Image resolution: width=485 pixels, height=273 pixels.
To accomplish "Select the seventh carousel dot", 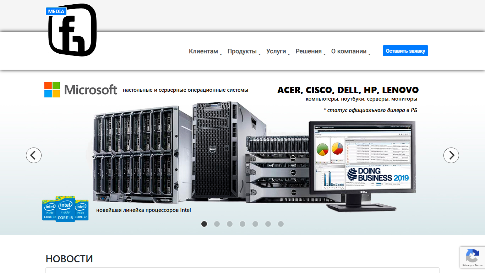I will point(281,224).
